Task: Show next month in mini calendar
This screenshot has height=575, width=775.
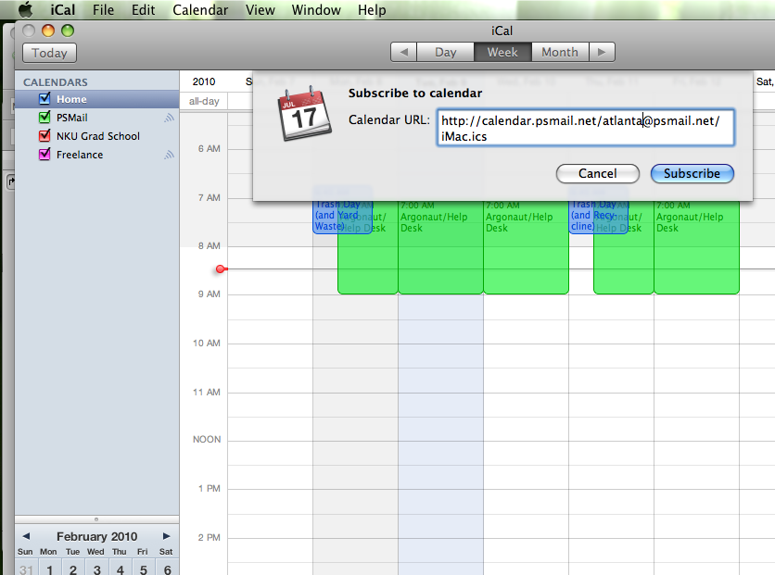Action: (167, 536)
